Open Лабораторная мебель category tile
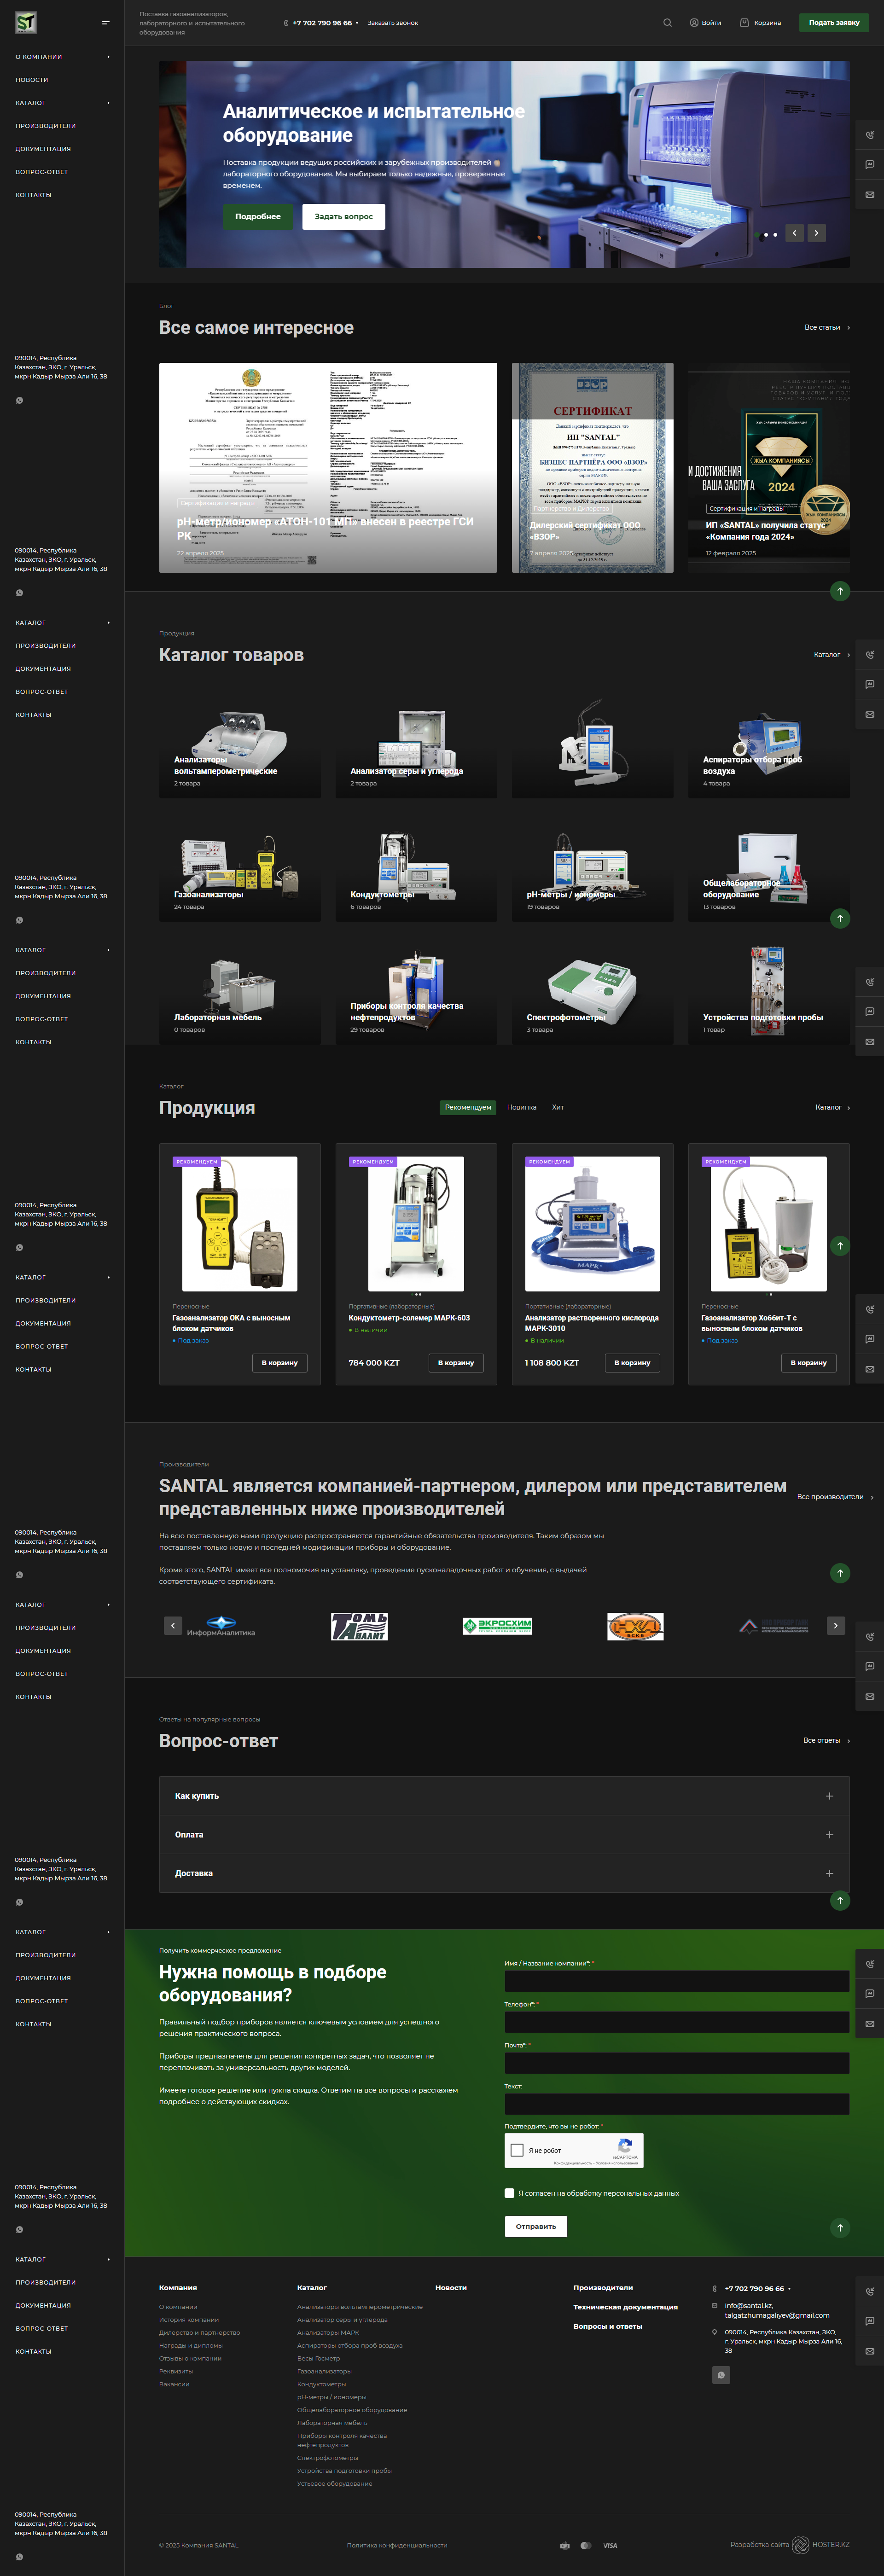The height and width of the screenshot is (2576, 884). [x=239, y=994]
